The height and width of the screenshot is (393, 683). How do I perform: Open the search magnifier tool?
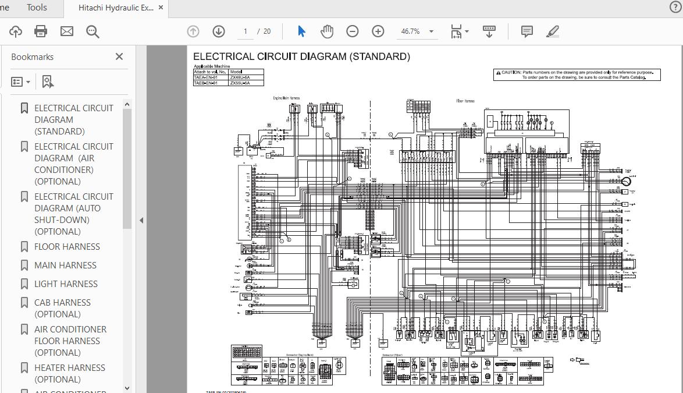click(x=93, y=31)
